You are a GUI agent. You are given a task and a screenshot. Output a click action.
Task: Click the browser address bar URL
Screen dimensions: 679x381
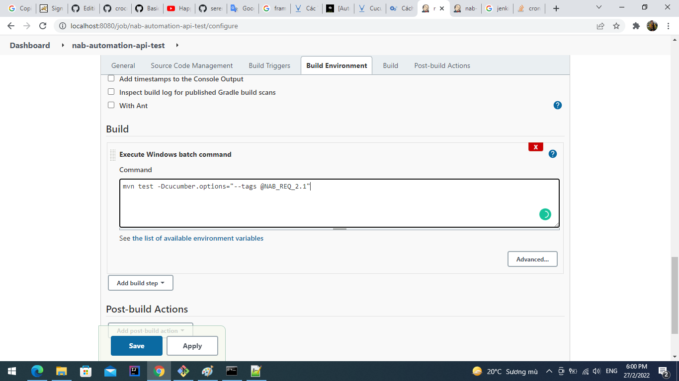(155, 26)
